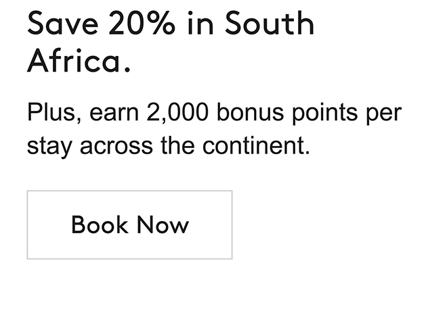
Task: Click the word "the" before "continent"
Action: (179, 146)
